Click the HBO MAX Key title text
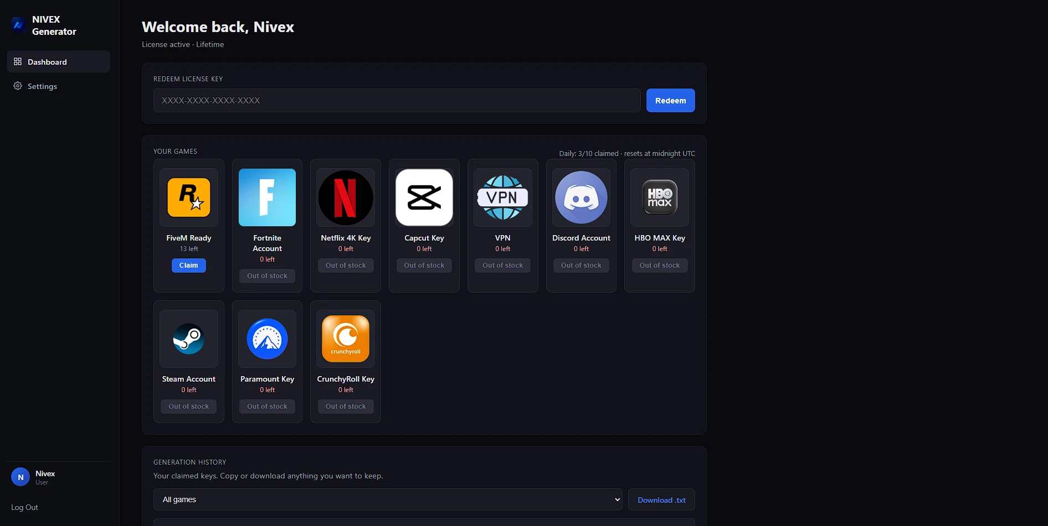Image resolution: width=1048 pixels, height=526 pixels. (x=660, y=238)
